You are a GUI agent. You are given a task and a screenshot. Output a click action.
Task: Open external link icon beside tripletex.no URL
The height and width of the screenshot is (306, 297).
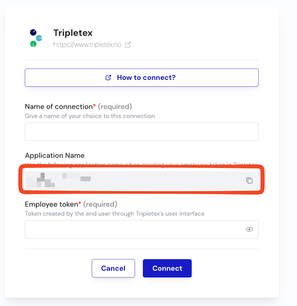(128, 45)
